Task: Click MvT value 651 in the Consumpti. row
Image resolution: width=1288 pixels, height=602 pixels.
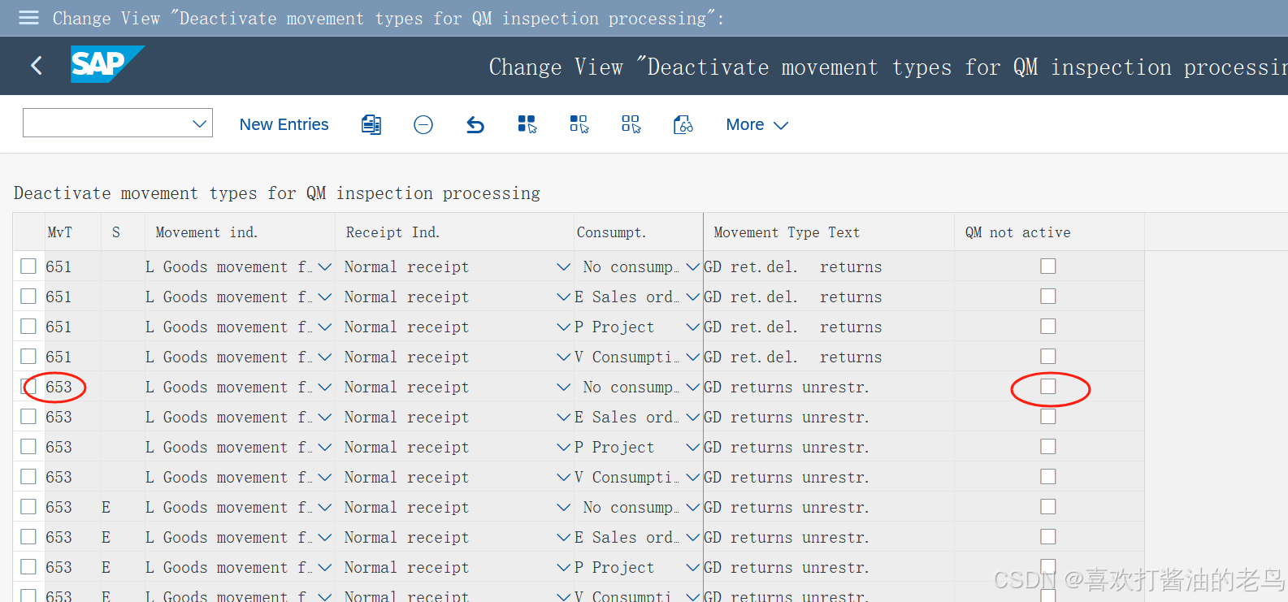Action: coord(59,357)
